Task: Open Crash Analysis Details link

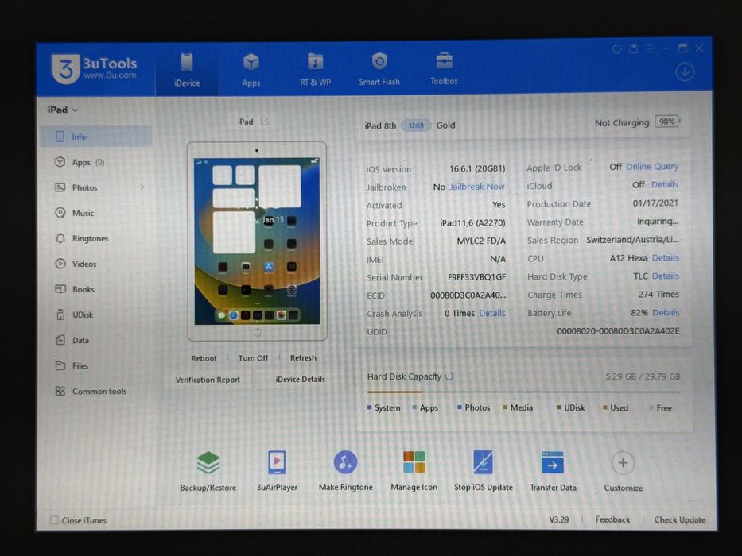Action: coord(492,313)
